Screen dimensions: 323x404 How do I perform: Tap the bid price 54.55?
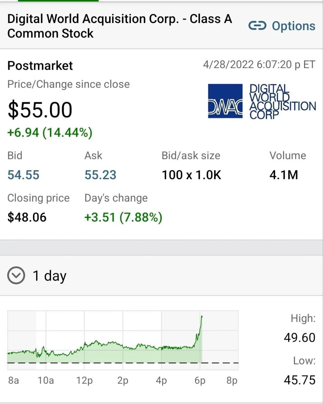point(23,175)
